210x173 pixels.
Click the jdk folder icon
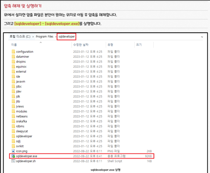click(13, 96)
